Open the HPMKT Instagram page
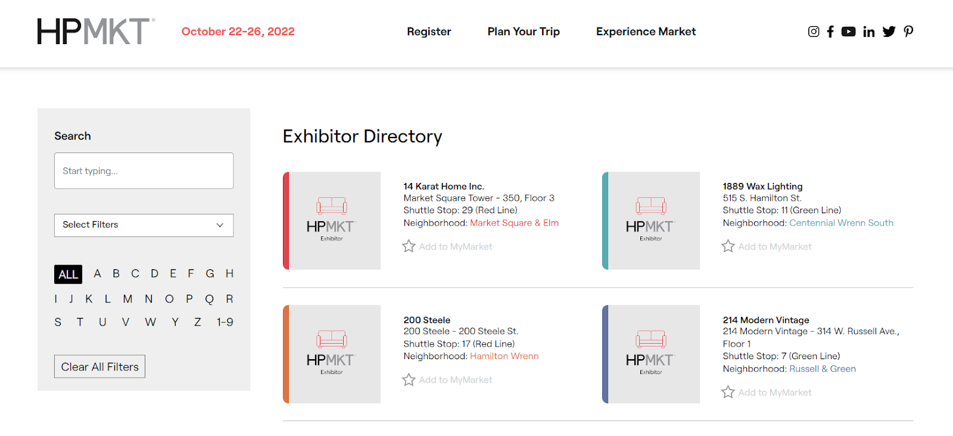The width and height of the screenshot is (953, 436). (814, 32)
